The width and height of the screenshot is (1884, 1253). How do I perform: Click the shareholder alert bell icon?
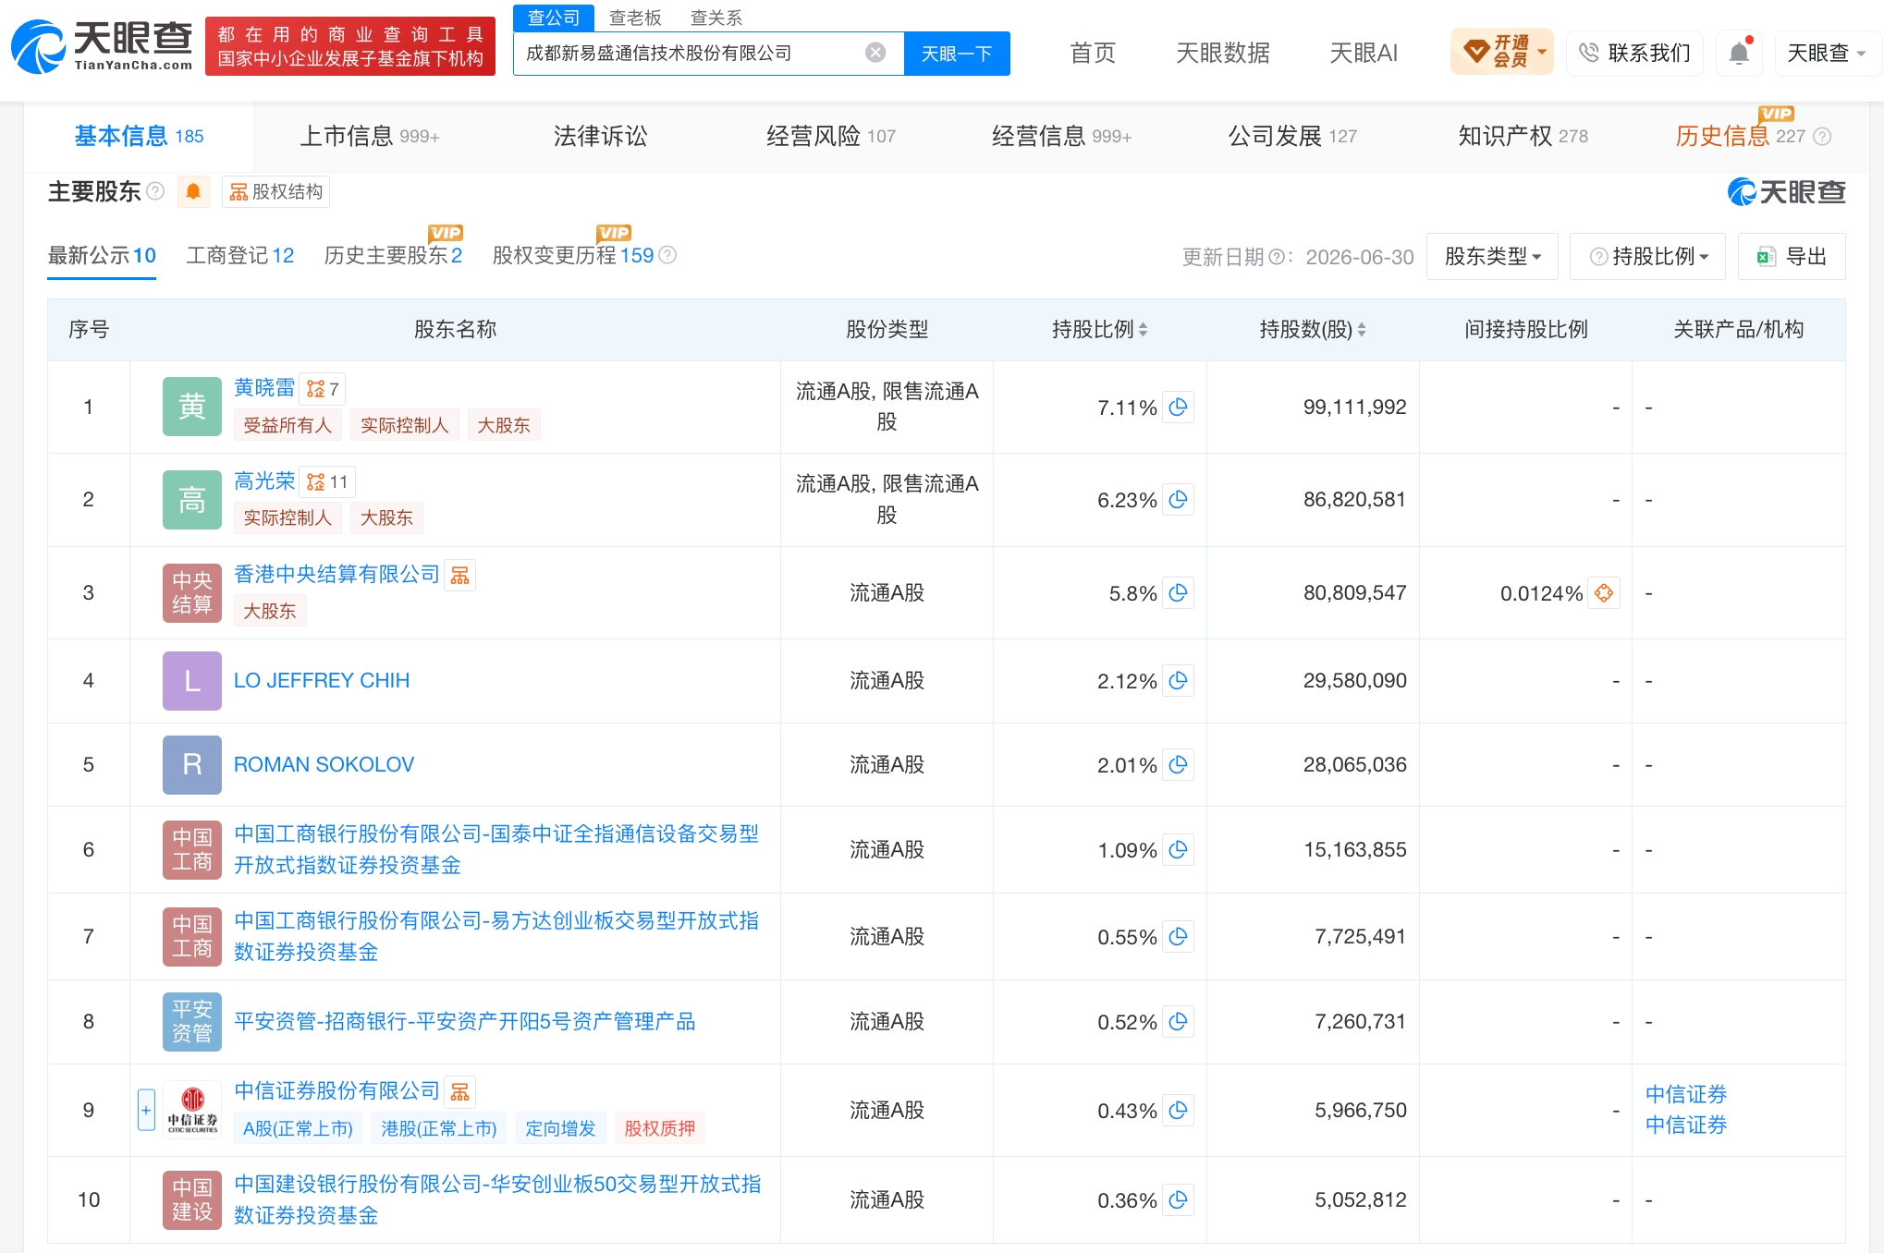click(193, 191)
